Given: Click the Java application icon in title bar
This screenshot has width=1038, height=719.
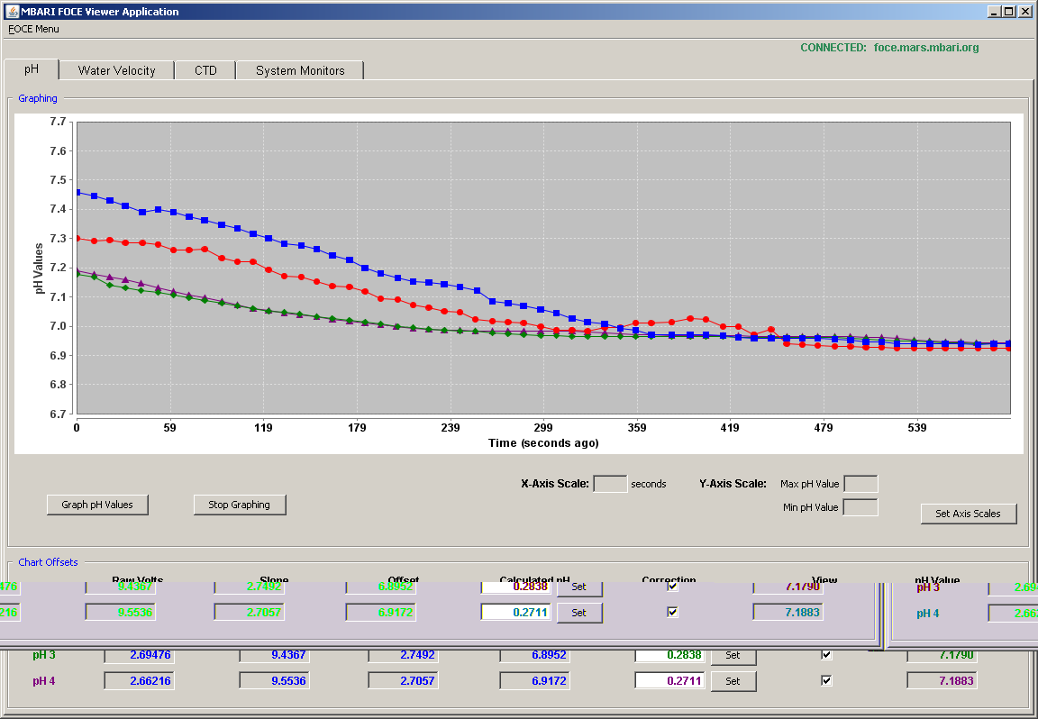Looking at the screenshot, I should pyautogui.click(x=12, y=11).
